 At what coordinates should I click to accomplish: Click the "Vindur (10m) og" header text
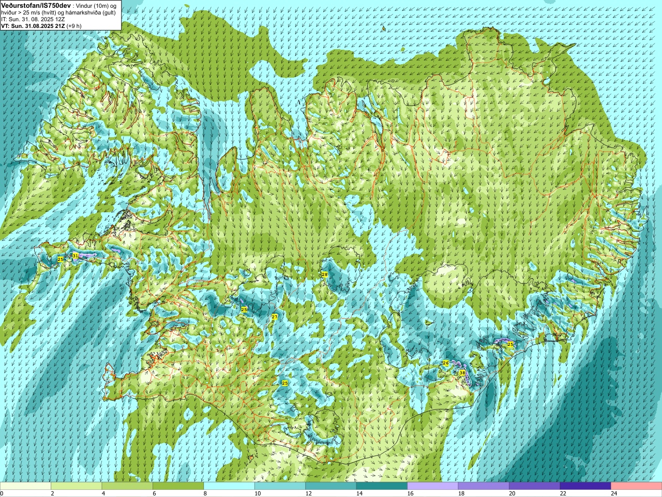pyautogui.click(x=96, y=5)
